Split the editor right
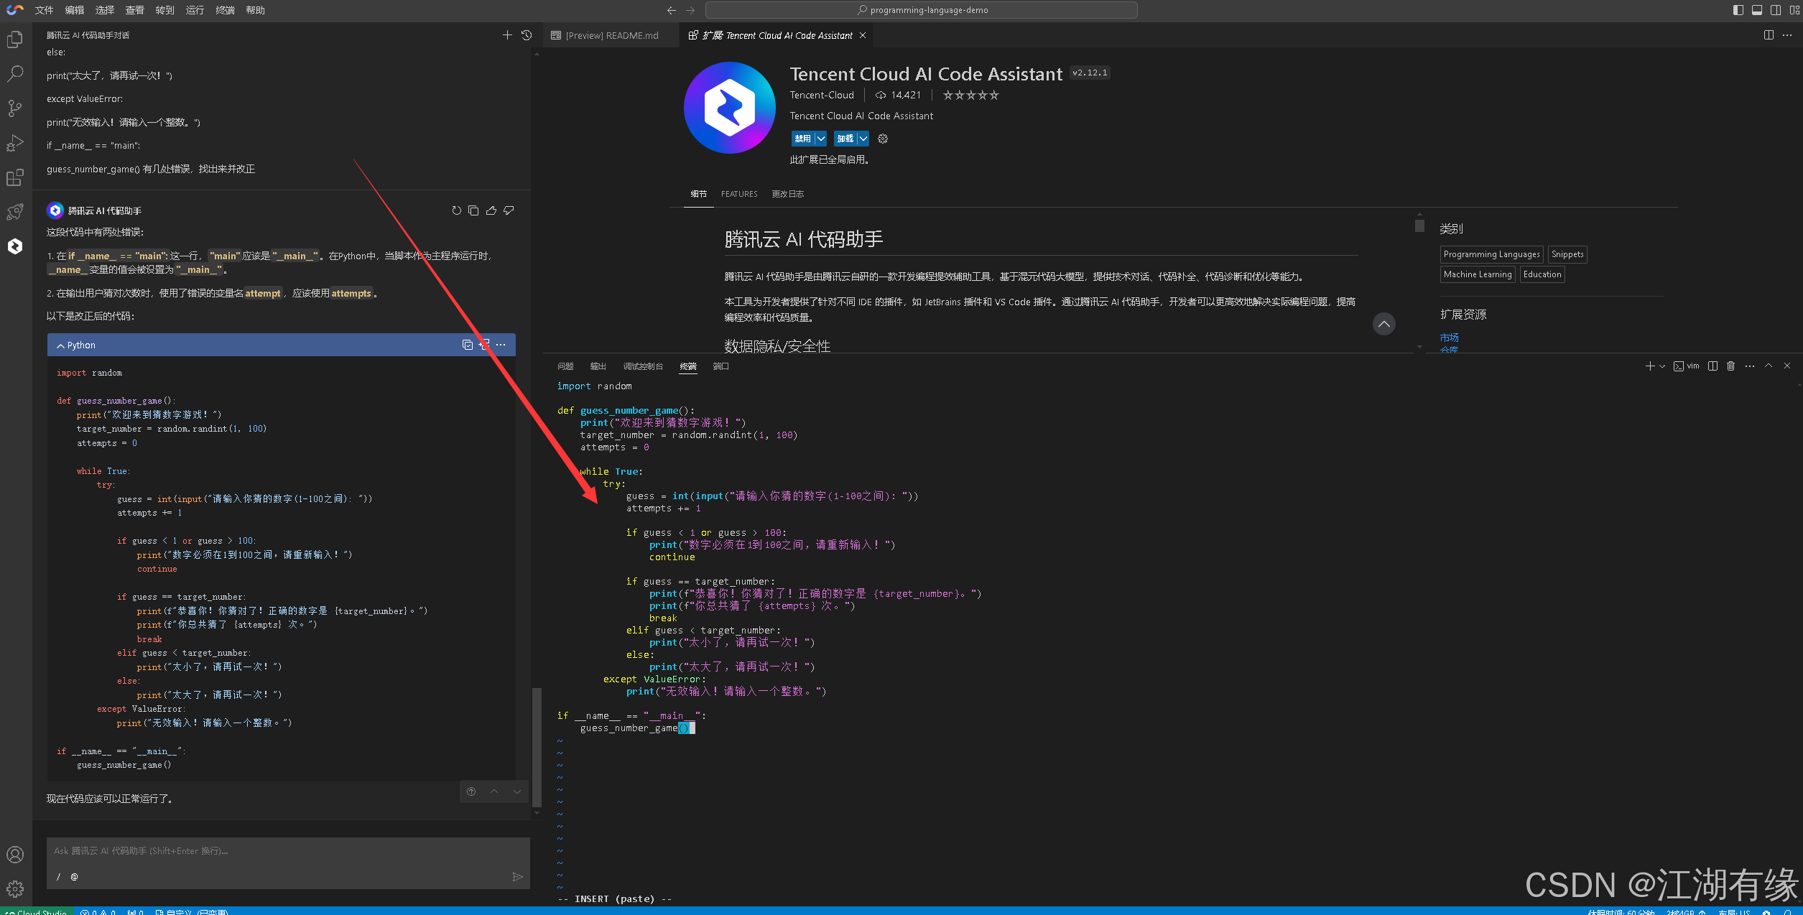1803x915 pixels. coord(1769,35)
